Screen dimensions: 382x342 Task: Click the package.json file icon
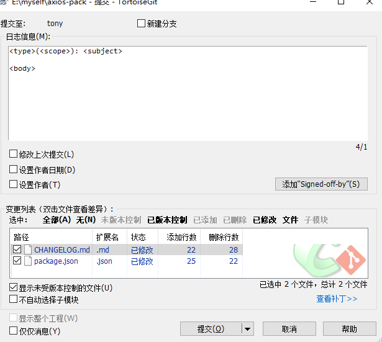(28, 261)
